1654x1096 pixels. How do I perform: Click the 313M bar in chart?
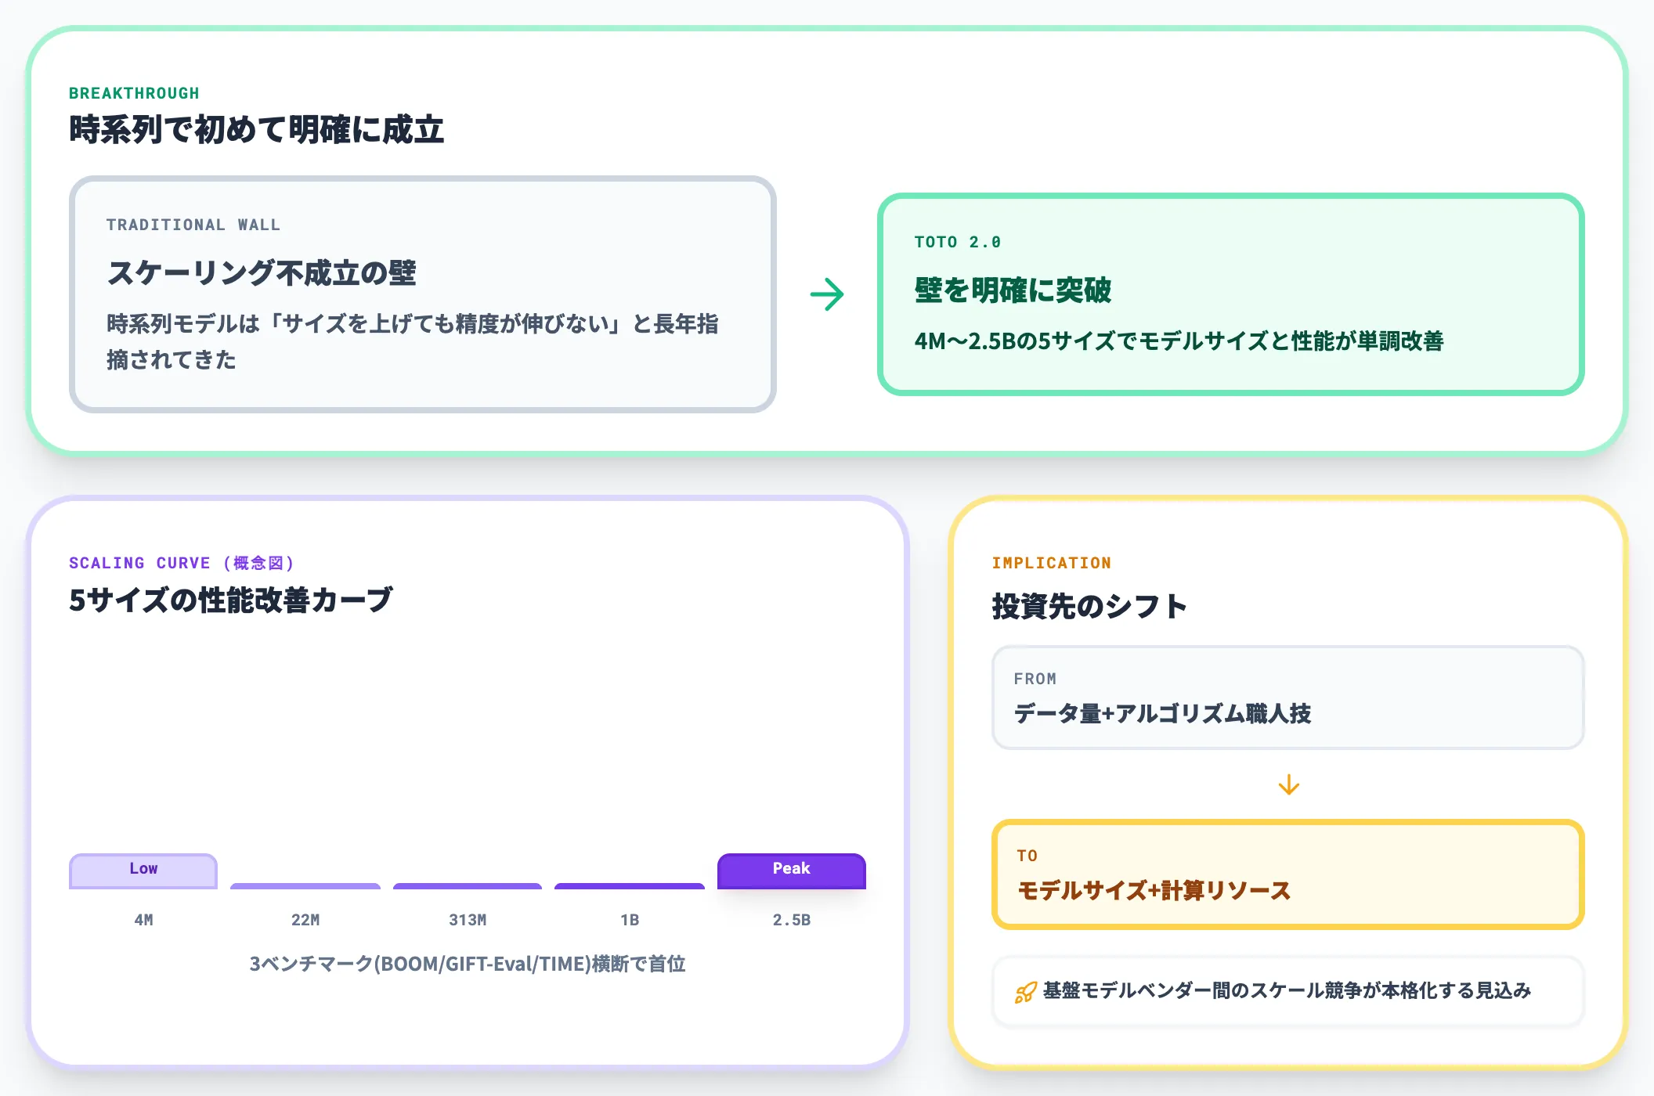click(x=468, y=886)
